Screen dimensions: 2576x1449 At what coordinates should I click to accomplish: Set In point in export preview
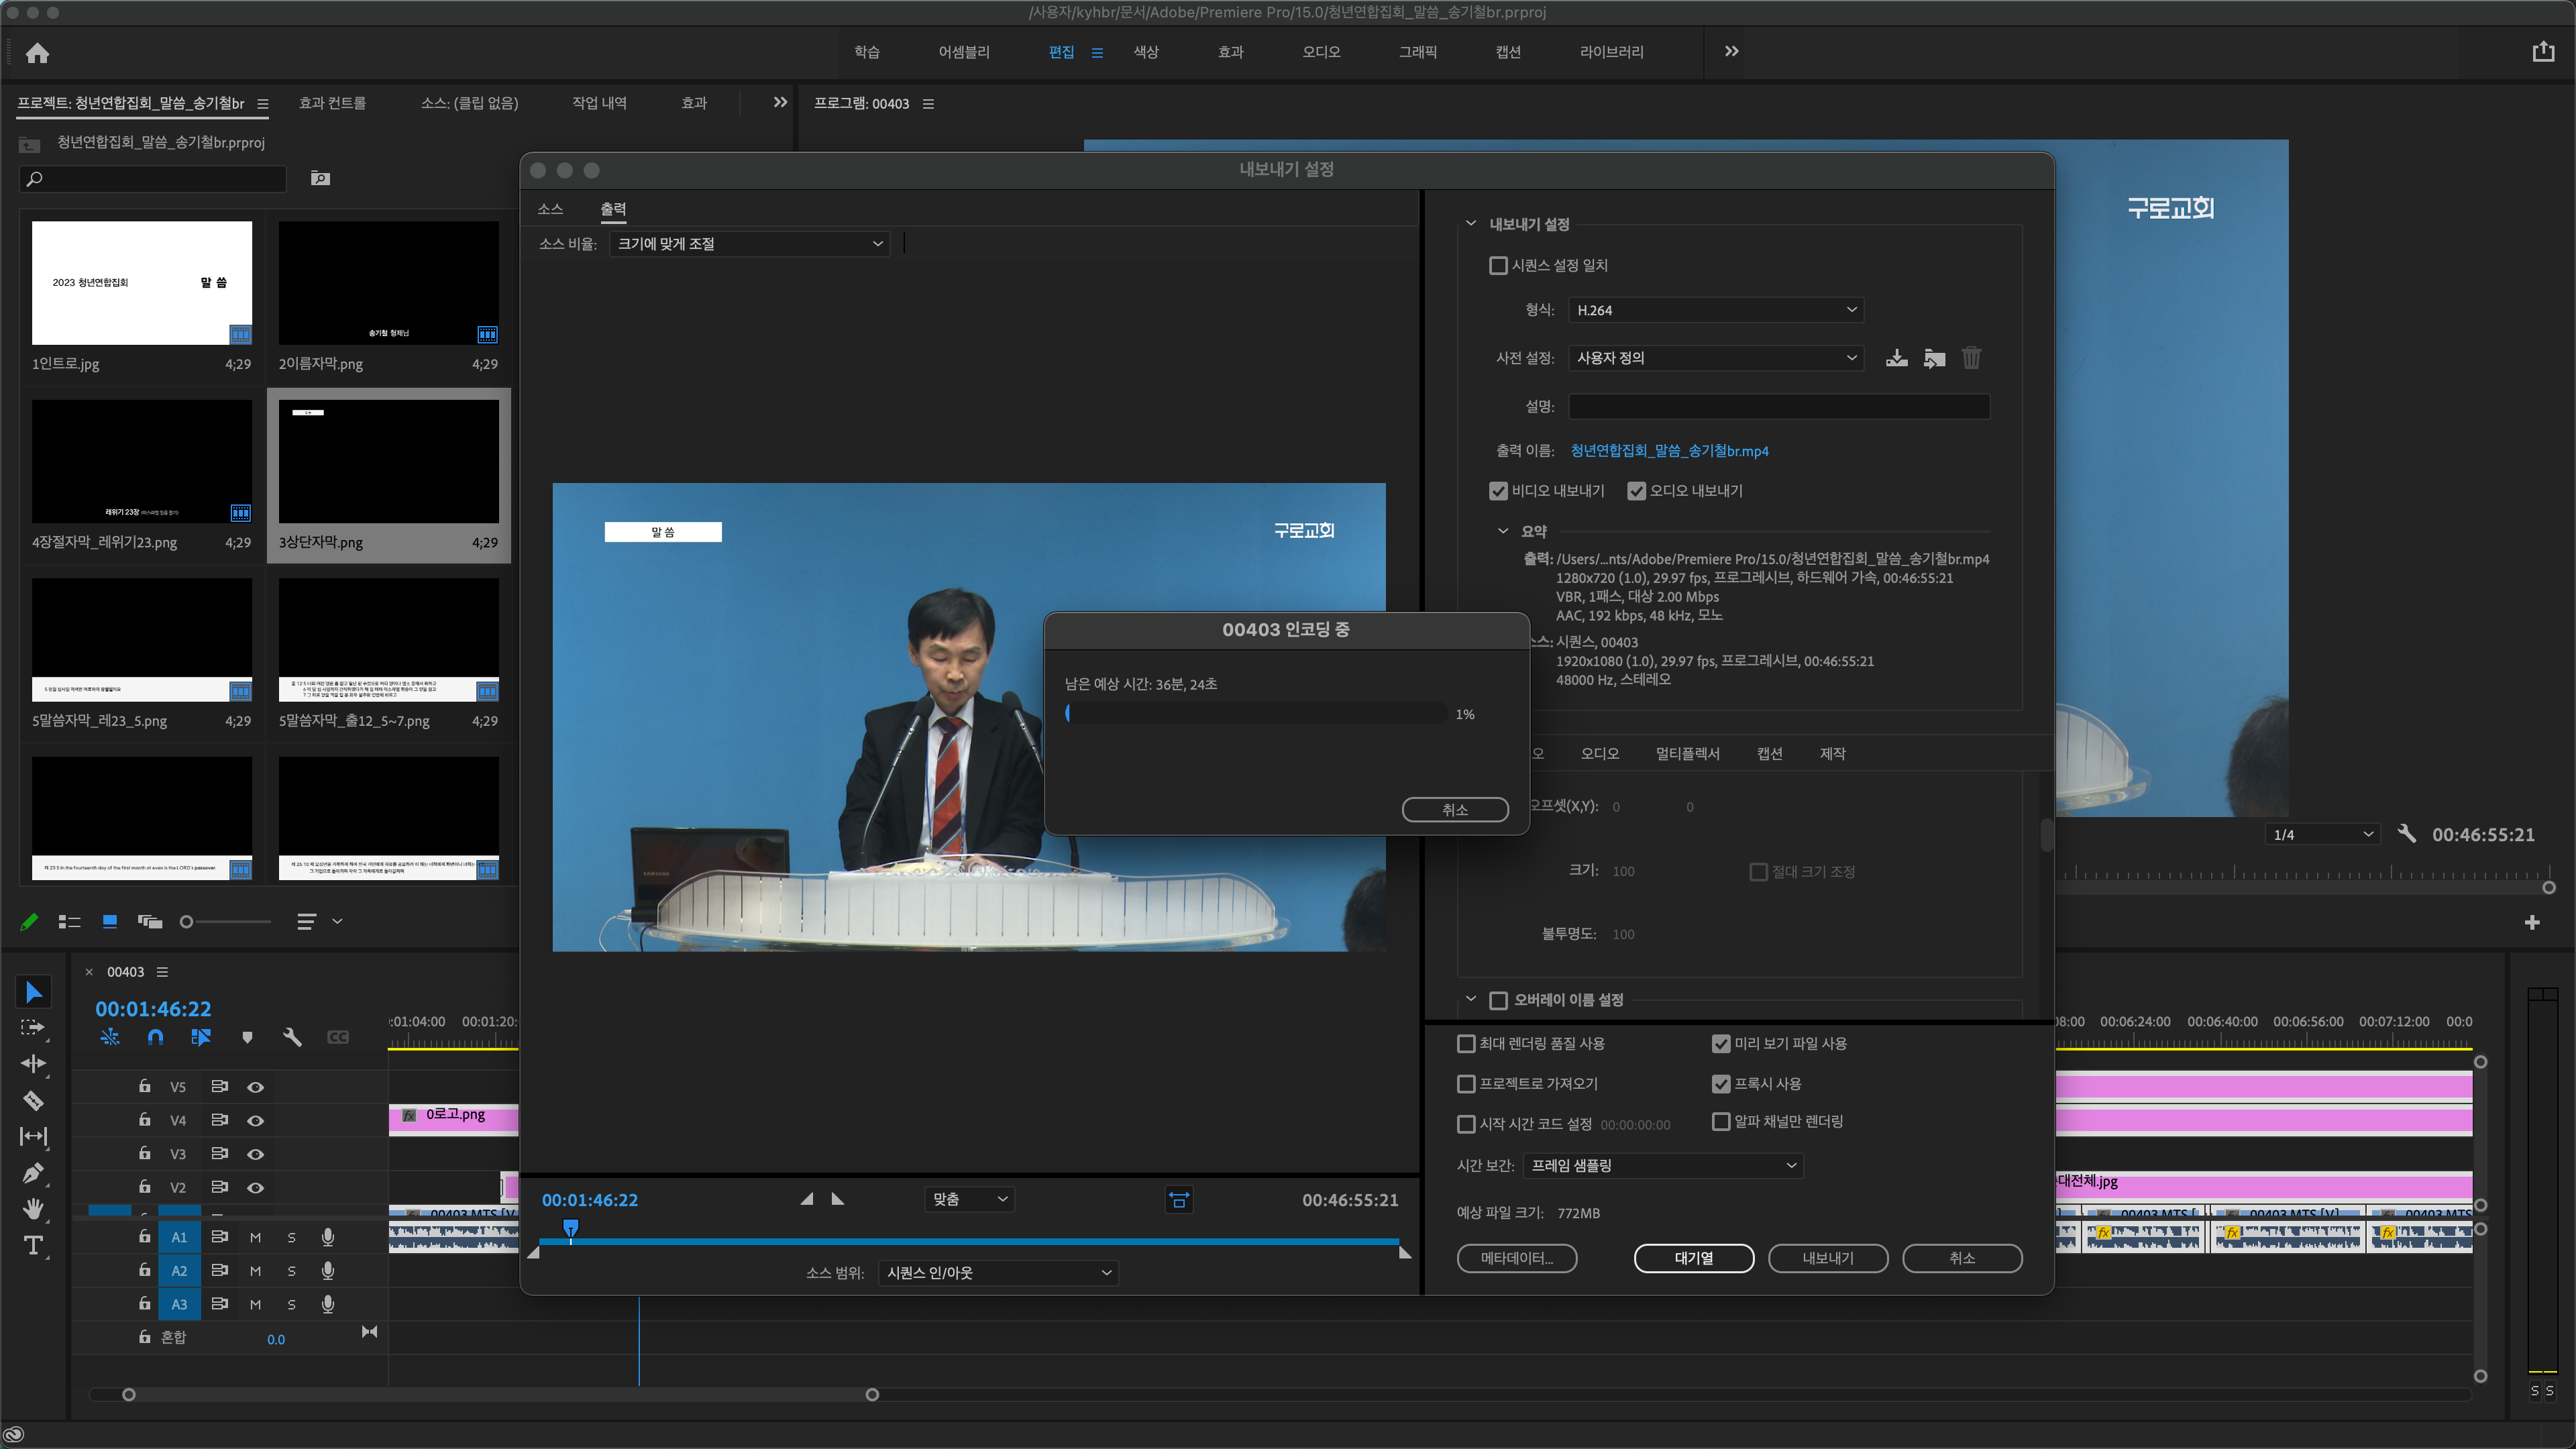point(806,1199)
